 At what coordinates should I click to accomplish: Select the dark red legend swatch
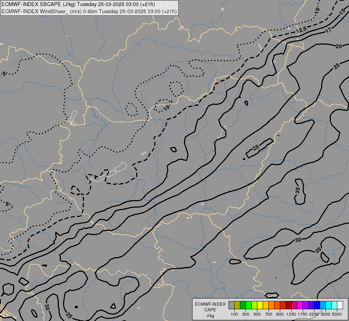(289, 305)
